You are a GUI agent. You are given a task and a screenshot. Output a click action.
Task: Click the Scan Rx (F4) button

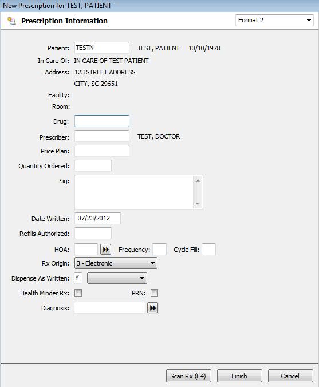(x=188, y=376)
